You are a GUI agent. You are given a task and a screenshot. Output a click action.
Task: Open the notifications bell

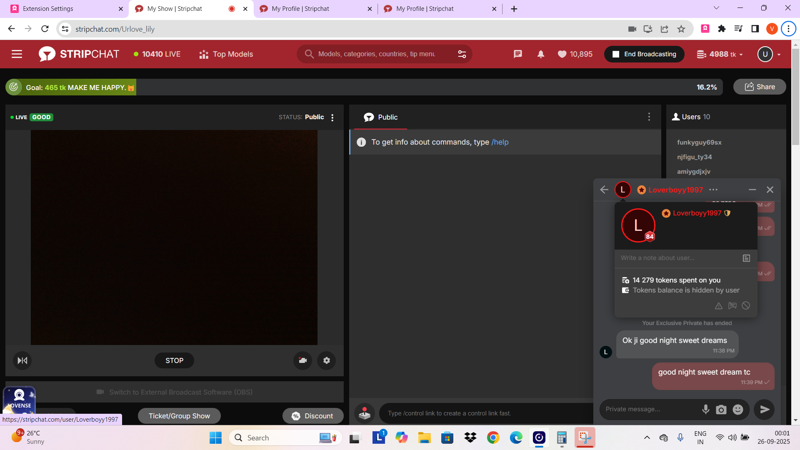coord(541,54)
